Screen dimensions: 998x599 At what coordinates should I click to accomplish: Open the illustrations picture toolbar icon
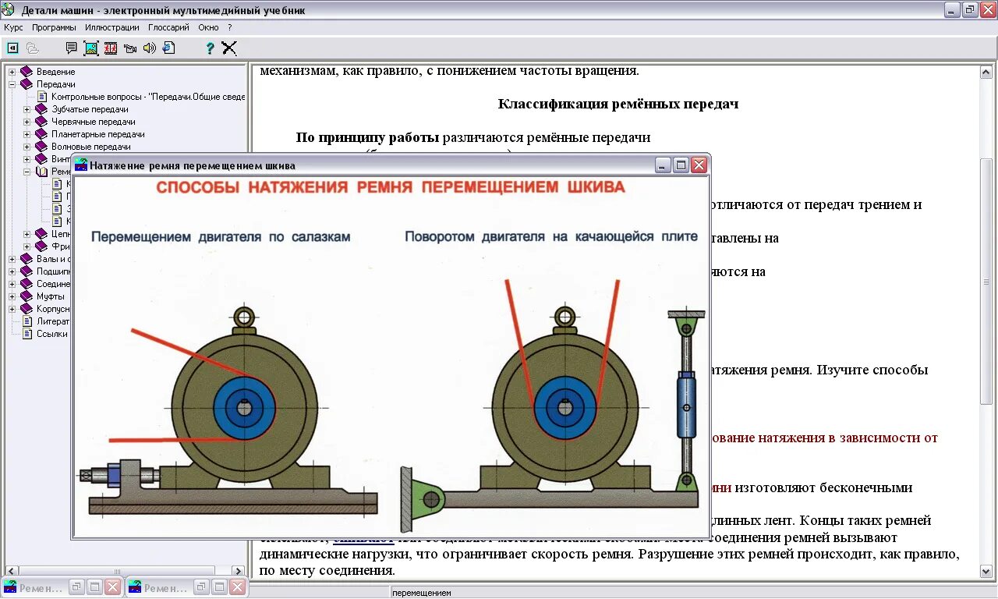91,48
